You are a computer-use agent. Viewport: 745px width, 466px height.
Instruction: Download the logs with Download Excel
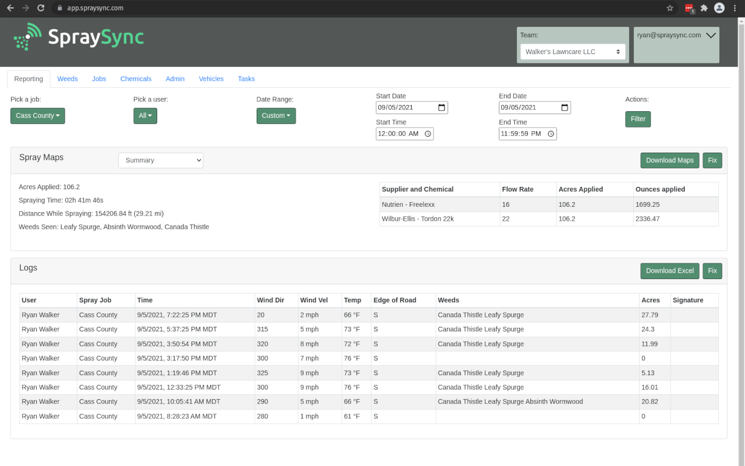click(x=669, y=271)
